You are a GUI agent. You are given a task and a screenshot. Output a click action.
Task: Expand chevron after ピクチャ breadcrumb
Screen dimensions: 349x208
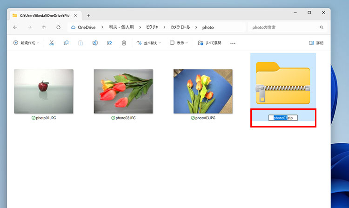tap(164, 27)
